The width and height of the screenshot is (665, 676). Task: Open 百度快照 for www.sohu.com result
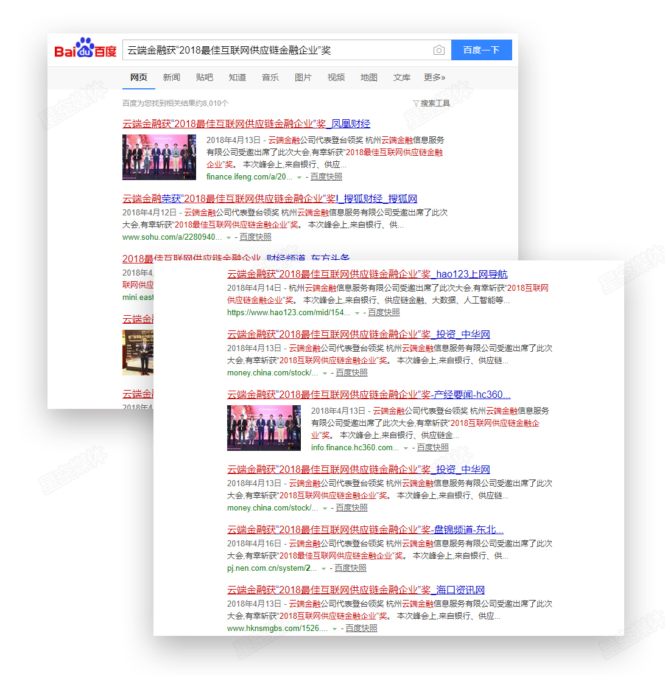point(256,237)
